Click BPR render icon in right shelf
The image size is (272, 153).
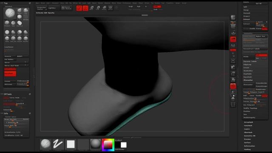(233, 17)
